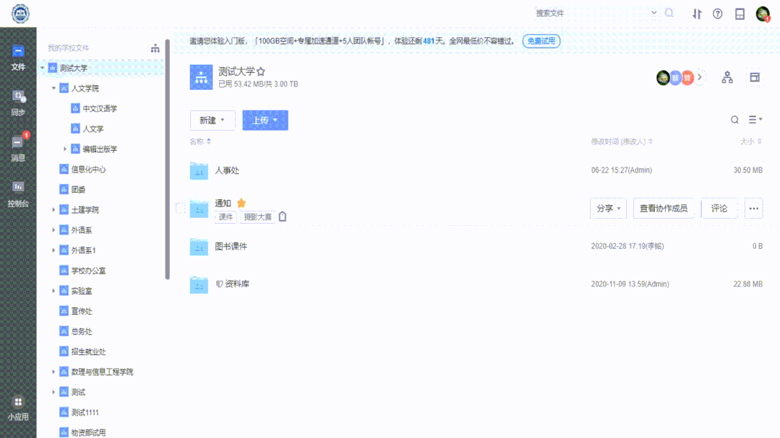Expand the 数理与信息工程学院 tree node

coord(53,372)
